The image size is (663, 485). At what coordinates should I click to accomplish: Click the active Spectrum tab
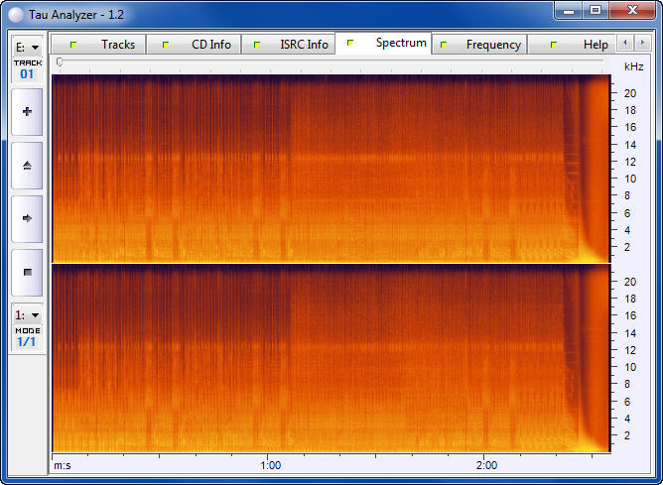pyautogui.click(x=389, y=44)
